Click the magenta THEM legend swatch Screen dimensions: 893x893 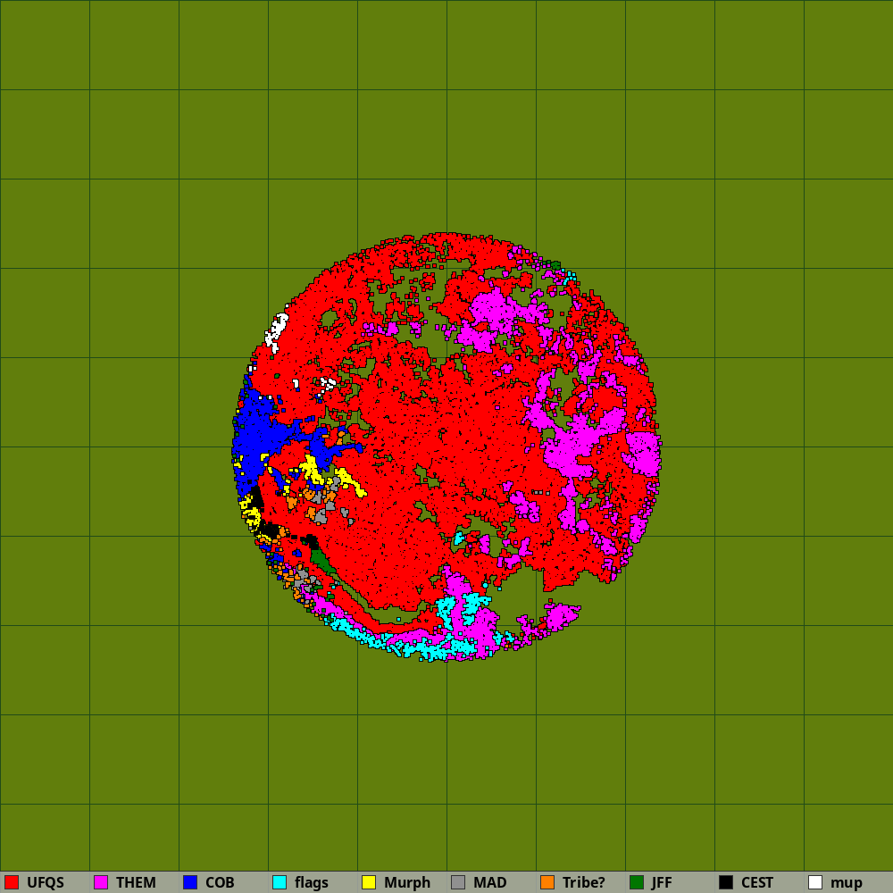click(x=101, y=882)
